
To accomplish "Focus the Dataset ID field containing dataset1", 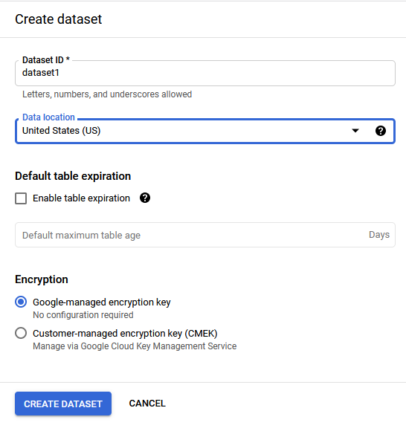I will pos(205,73).
